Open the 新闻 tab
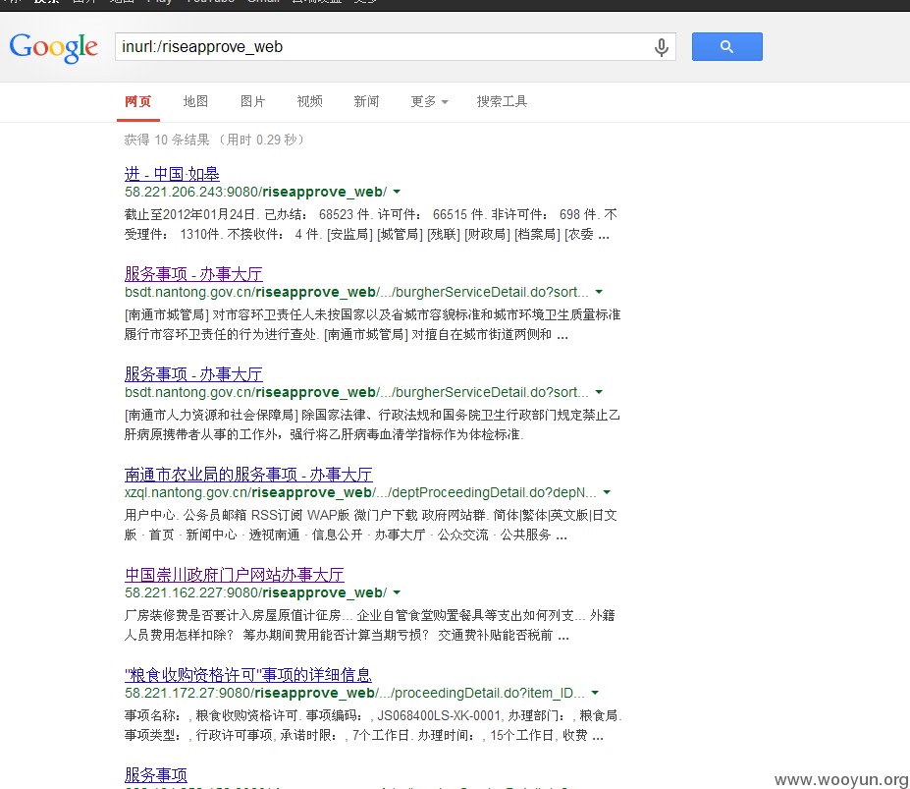The height and width of the screenshot is (789, 910). (366, 101)
